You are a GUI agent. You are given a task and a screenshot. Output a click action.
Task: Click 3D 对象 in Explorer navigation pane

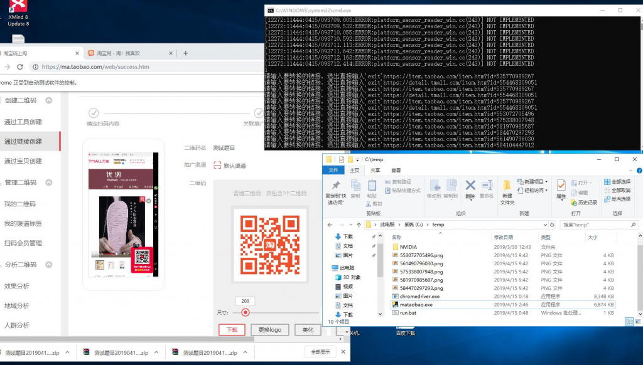[x=352, y=277]
